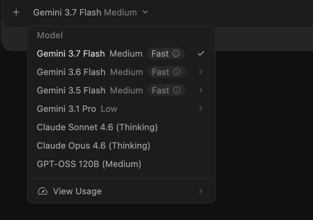The width and height of the screenshot is (313, 220).
Task: Click Fast badge on Gemini 3.7 Flash
Action: (x=166, y=53)
